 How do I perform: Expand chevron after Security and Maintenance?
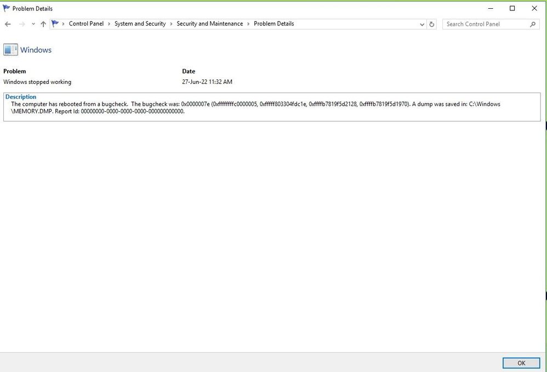(248, 24)
